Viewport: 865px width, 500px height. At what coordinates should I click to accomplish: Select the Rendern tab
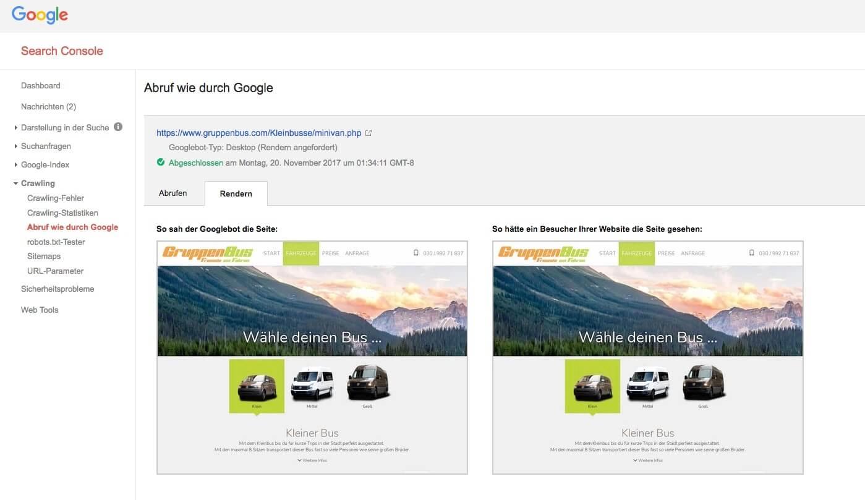(236, 193)
